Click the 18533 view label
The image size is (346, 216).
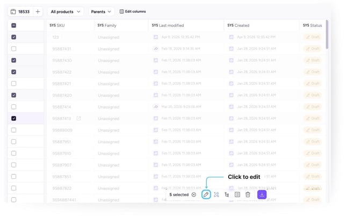[24, 11]
